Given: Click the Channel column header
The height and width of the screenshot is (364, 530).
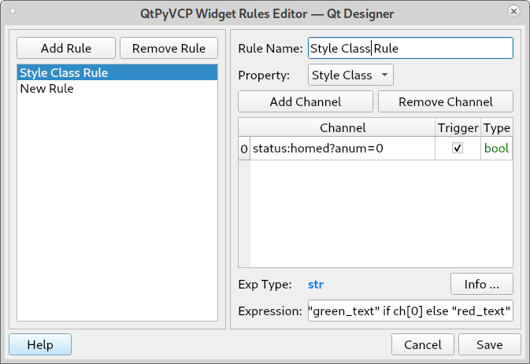Looking at the screenshot, I should tap(342, 128).
